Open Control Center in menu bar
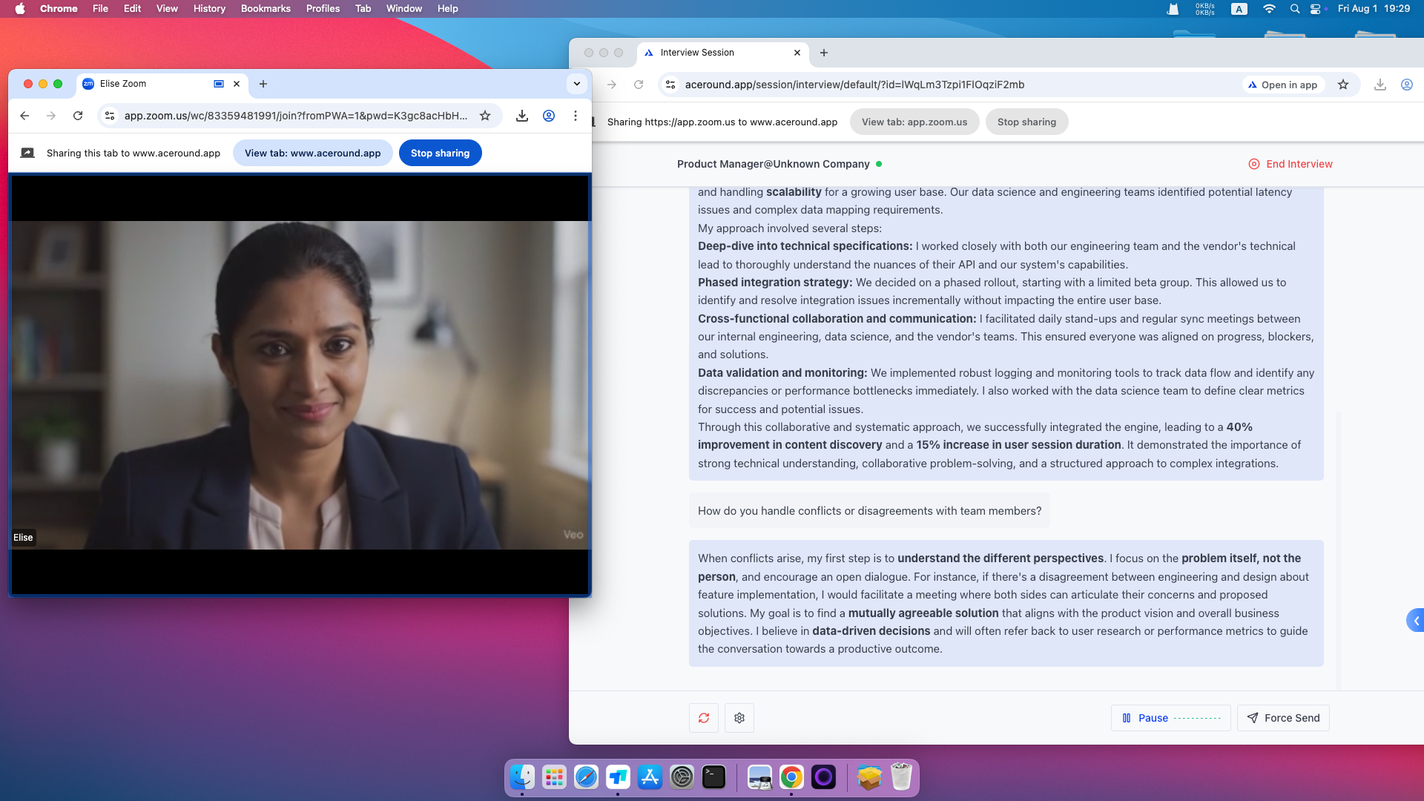This screenshot has width=1424, height=801. 1316,9
